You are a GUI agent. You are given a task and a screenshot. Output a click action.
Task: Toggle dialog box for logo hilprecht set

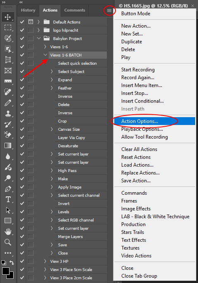[x=31, y=30]
